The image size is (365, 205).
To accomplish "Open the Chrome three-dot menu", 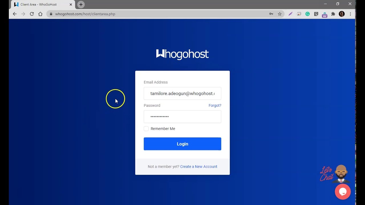I will pos(350,14).
